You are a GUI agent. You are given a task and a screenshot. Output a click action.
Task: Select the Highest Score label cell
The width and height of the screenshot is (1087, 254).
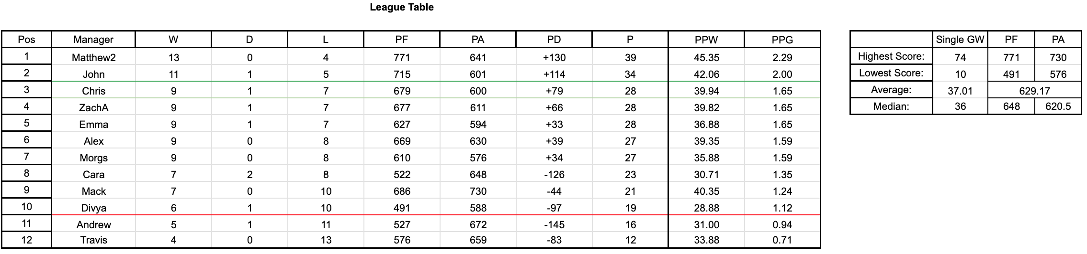point(891,56)
